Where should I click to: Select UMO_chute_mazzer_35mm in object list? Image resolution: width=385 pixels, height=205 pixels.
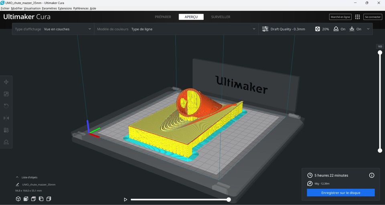(x=38, y=185)
